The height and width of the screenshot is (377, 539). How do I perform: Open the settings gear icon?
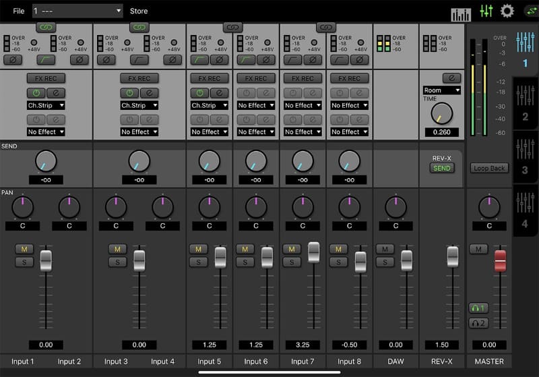[507, 11]
